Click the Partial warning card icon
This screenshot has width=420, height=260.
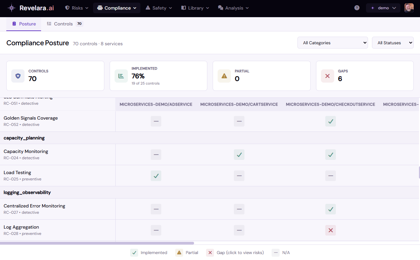224,76
